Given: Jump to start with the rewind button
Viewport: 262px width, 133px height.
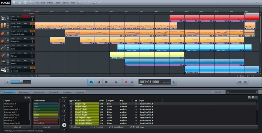Looking at the screenshot, I should (99, 82).
